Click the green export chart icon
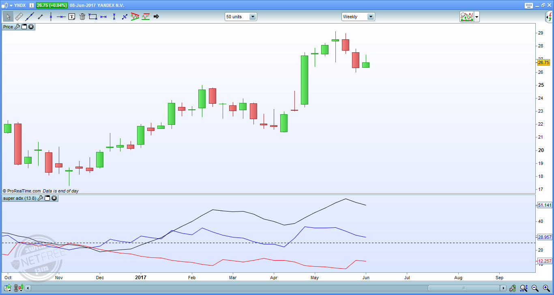The image size is (554, 295). (x=8, y=288)
